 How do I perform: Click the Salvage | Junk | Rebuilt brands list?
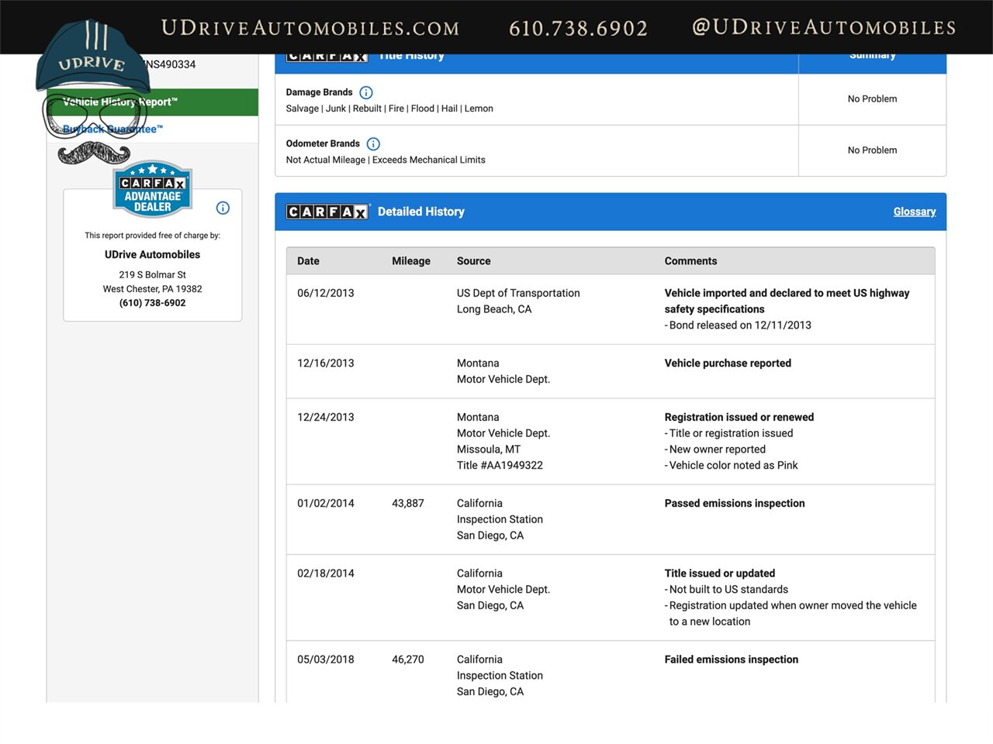(389, 108)
